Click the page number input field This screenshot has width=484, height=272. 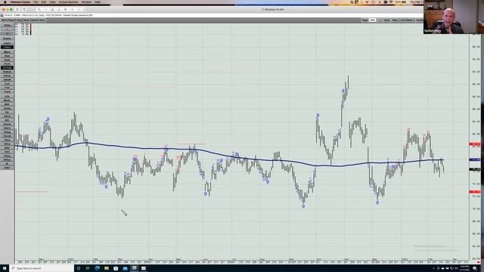(372, 20)
